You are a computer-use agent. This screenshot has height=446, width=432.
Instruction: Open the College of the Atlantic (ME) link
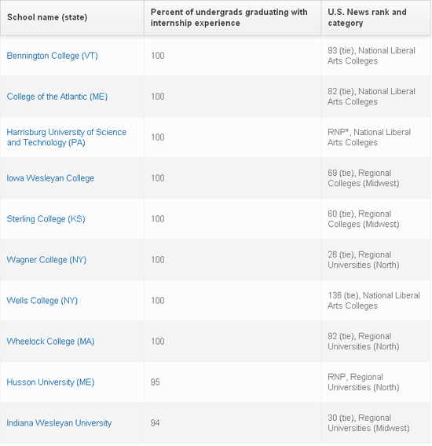click(57, 97)
